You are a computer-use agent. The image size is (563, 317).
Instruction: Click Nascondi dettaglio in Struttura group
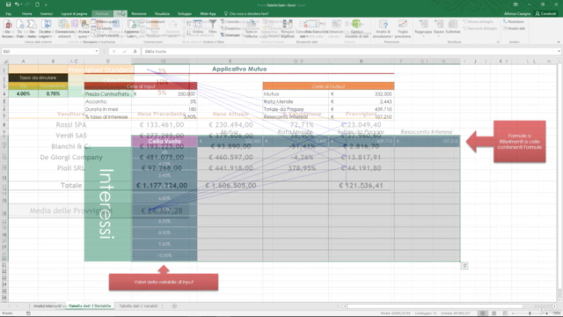pos(479,28)
